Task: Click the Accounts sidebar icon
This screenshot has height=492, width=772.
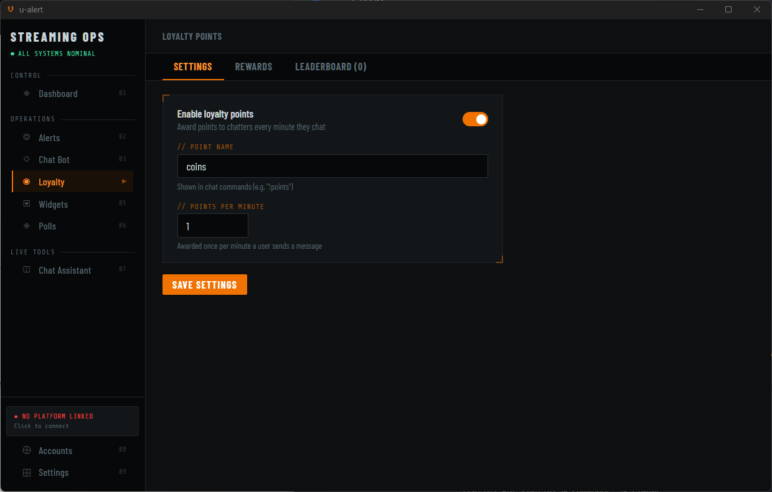Action: pyautogui.click(x=26, y=450)
